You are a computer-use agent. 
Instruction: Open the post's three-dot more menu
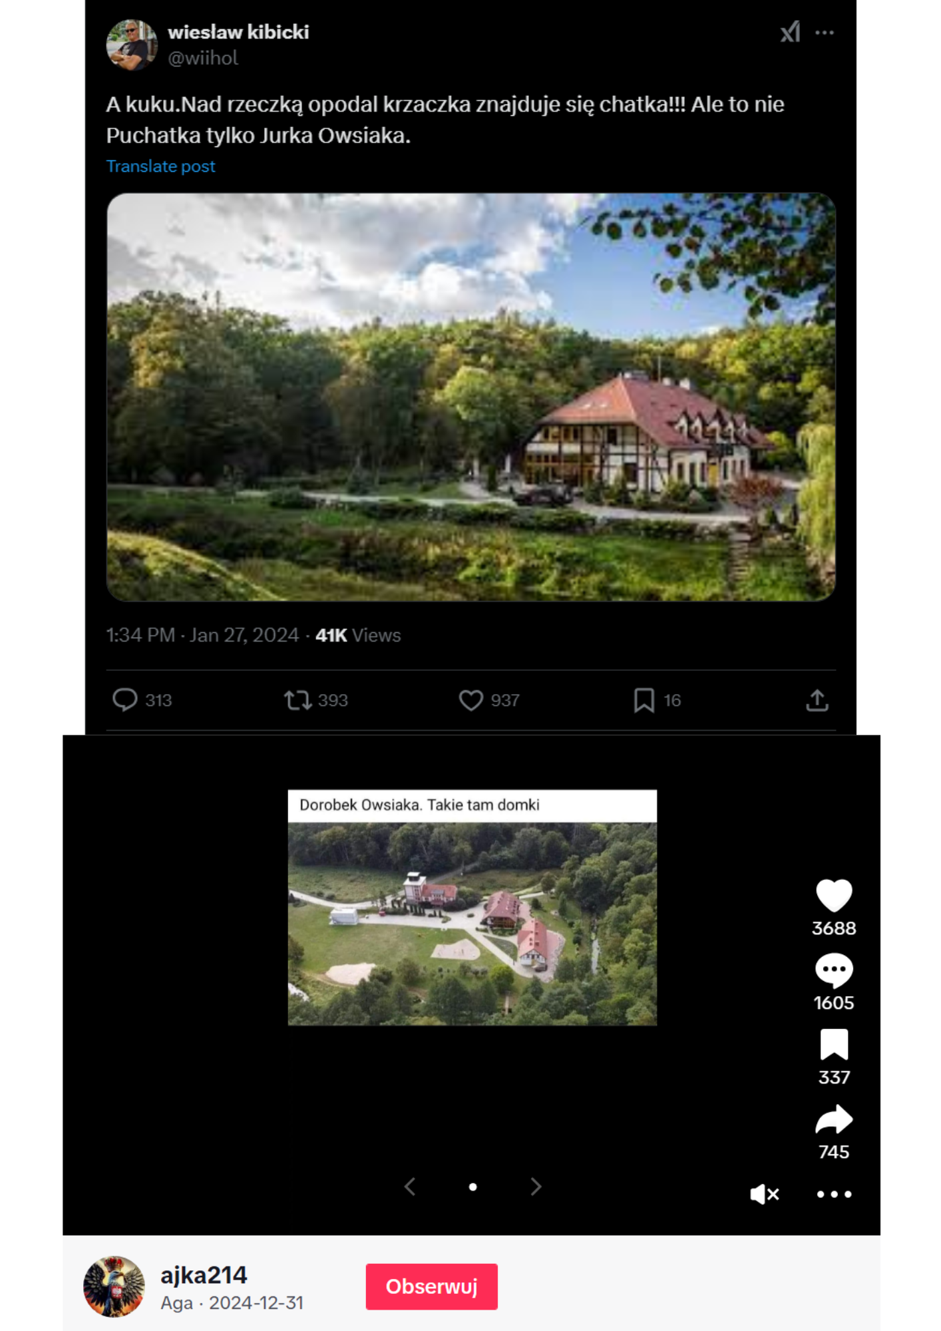tap(825, 33)
